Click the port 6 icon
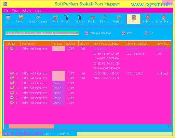The height and width of the screenshot is (138, 175). click(x=12, y=93)
